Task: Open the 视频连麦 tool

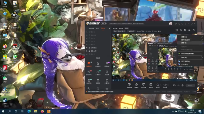Action: tap(107, 64)
